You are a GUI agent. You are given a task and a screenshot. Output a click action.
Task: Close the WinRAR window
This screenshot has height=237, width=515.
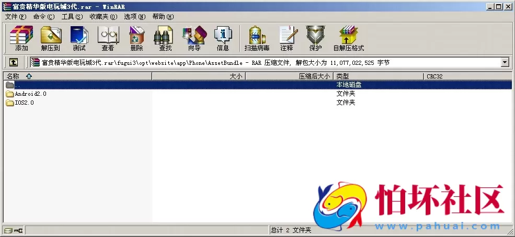tap(508, 7)
